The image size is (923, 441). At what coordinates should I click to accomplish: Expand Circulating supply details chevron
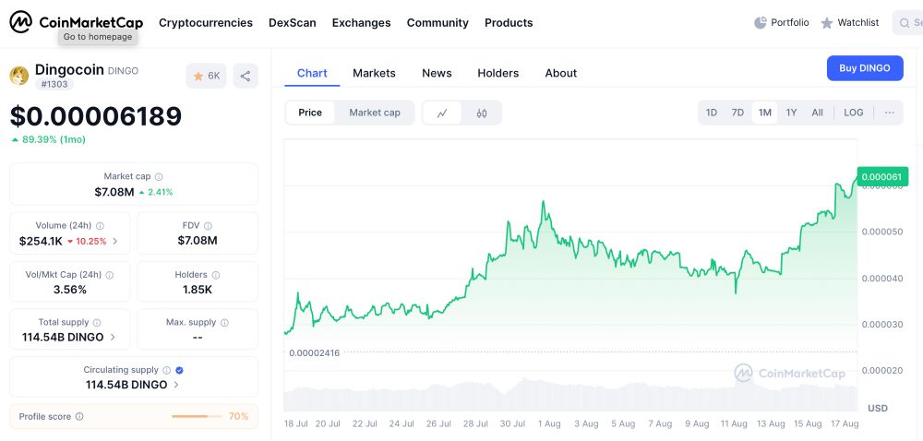click(x=176, y=385)
